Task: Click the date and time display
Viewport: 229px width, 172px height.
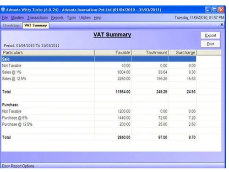Action: pos(199,18)
